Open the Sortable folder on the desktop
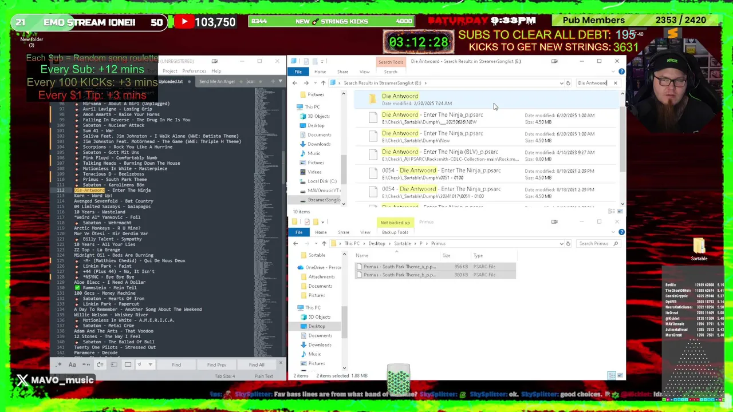This screenshot has height=412, width=733. pos(699,249)
